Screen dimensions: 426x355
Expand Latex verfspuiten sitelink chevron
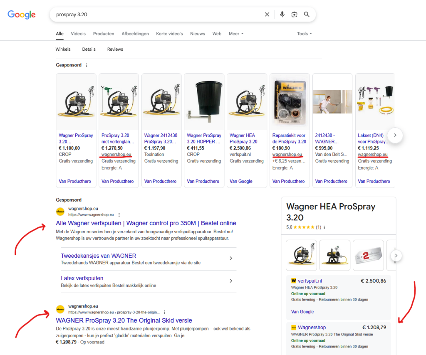(x=231, y=281)
